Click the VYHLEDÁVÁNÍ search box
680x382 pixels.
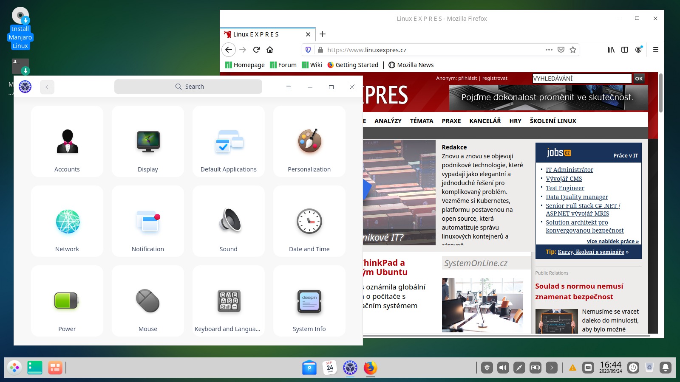coord(582,79)
